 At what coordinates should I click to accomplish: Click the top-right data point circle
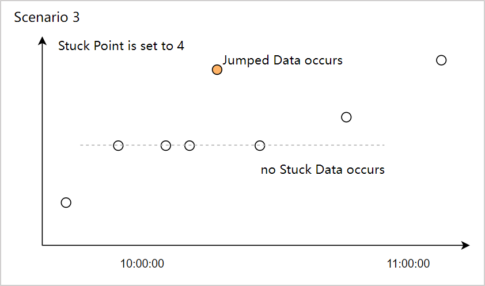point(441,60)
